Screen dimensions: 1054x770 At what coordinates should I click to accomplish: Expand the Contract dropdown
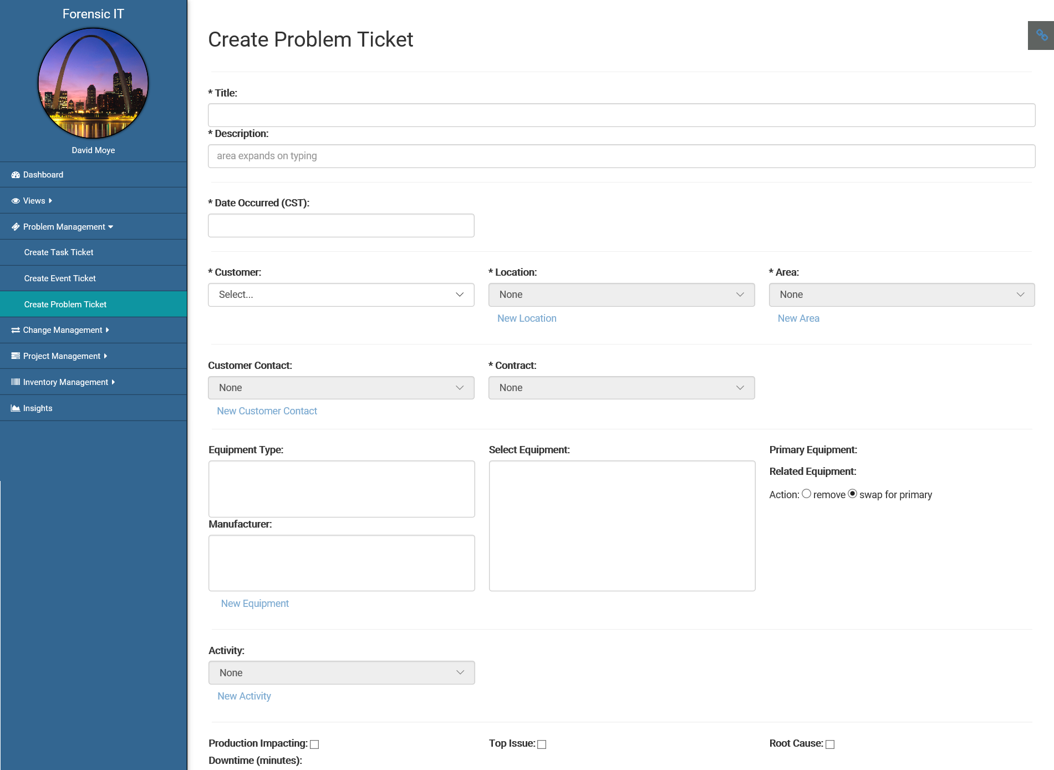click(621, 388)
